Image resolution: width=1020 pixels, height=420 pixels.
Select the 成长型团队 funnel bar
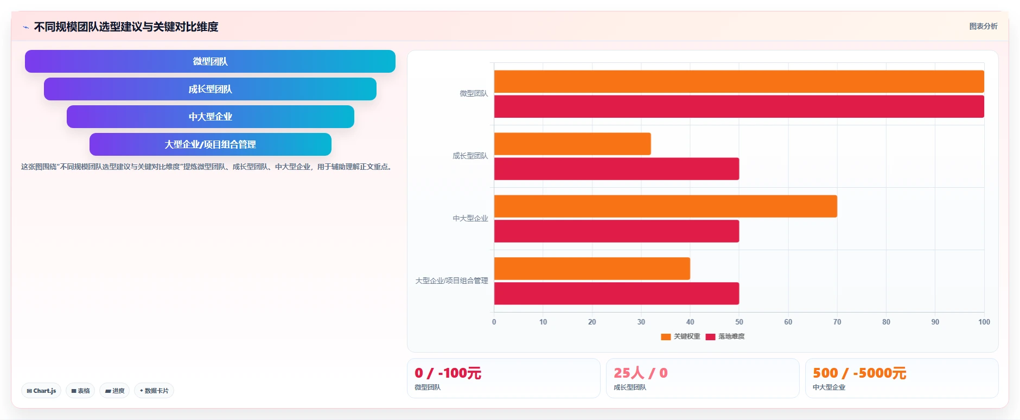[210, 89]
